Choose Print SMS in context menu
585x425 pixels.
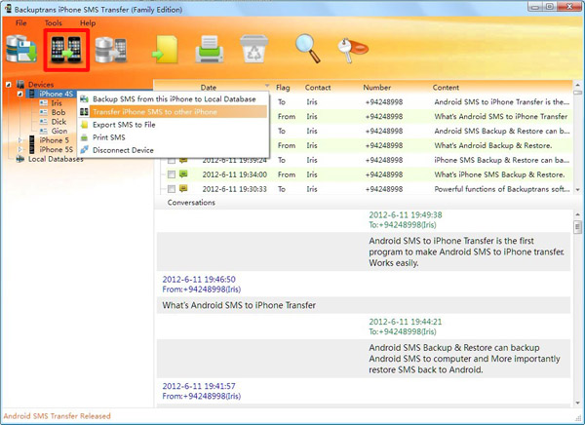pos(174,137)
